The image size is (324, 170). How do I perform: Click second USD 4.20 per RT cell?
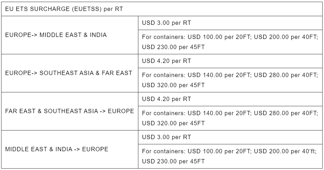(230, 99)
